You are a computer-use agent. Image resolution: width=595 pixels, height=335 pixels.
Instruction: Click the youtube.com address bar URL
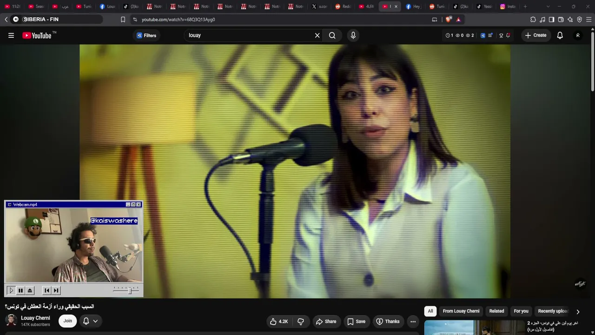coord(178,20)
